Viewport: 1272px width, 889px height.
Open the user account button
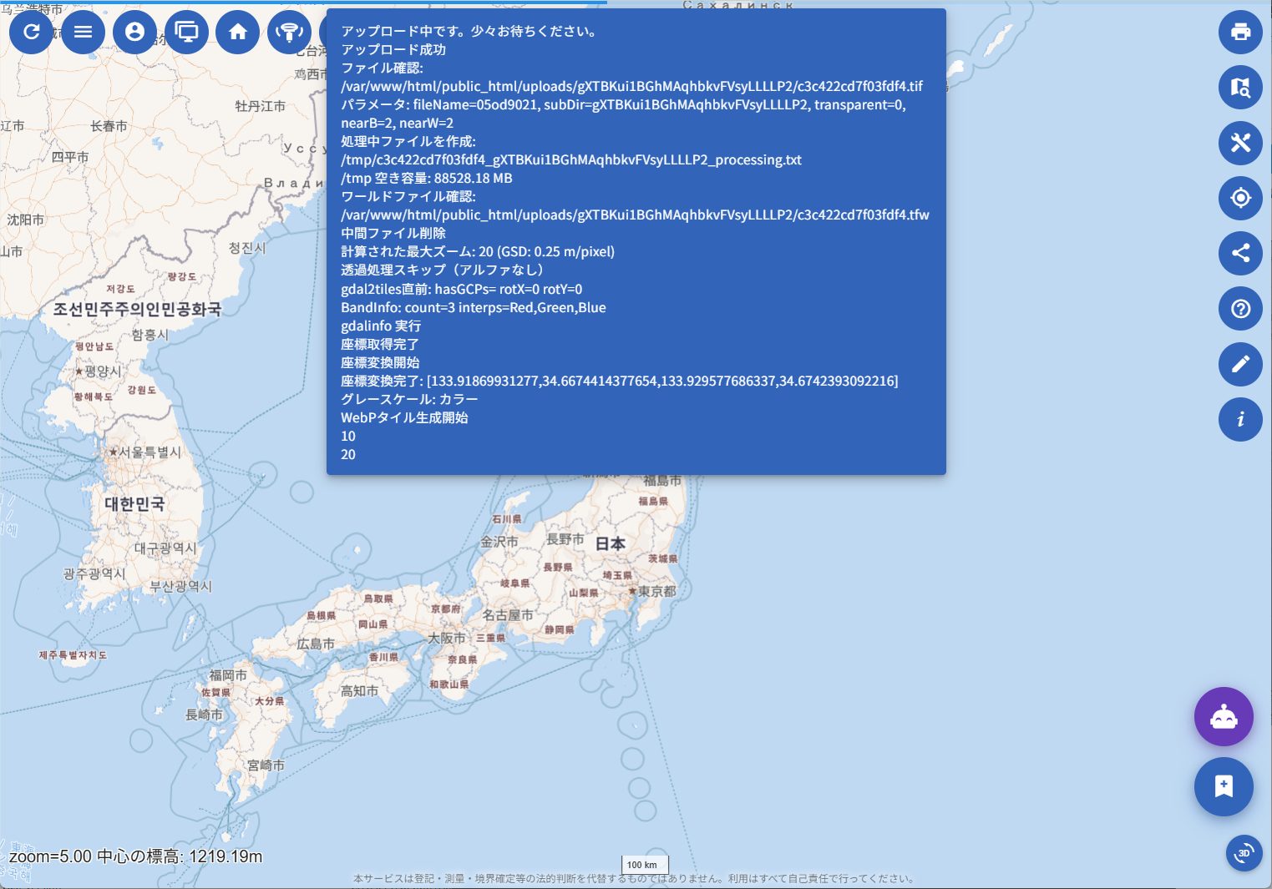[134, 32]
